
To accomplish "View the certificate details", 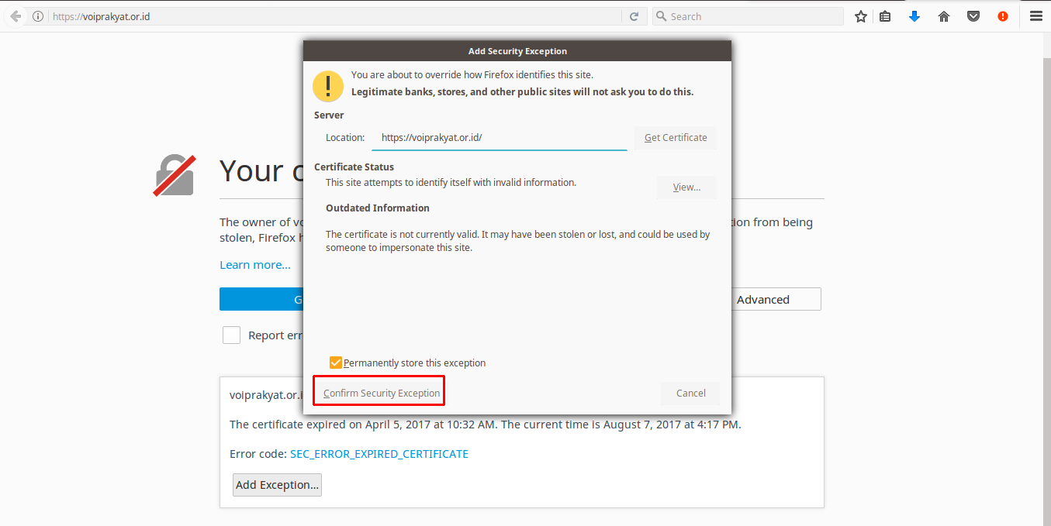I will pyautogui.click(x=686, y=187).
